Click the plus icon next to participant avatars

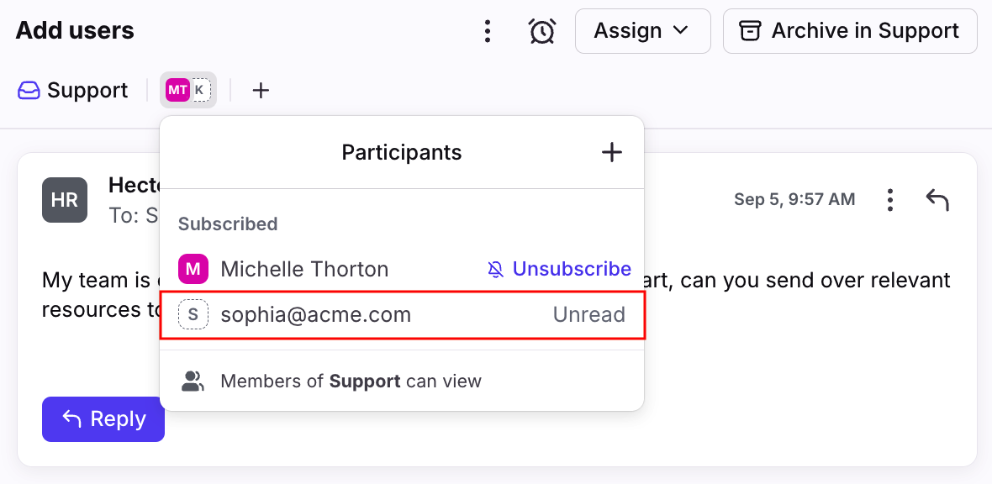coord(261,91)
